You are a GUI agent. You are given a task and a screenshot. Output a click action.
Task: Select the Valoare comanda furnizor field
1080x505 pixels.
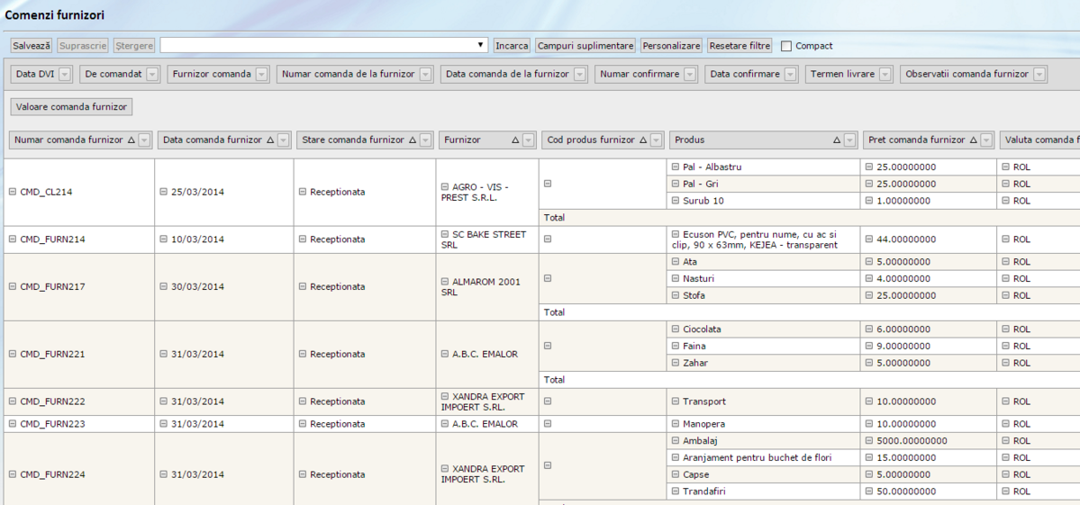click(x=72, y=107)
